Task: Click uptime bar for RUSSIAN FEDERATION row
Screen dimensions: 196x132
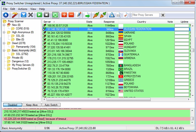Action: tap(182, 29)
